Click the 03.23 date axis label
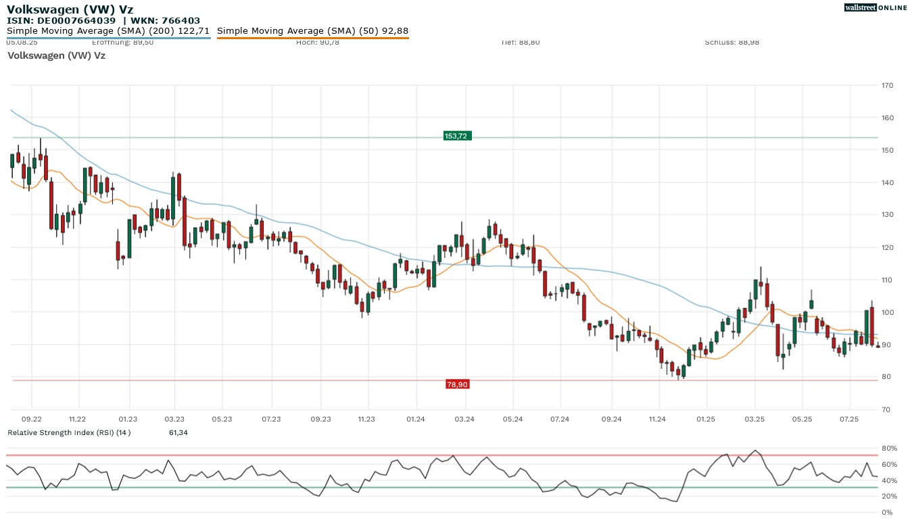Image resolution: width=912 pixels, height=531 pixels. click(174, 420)
